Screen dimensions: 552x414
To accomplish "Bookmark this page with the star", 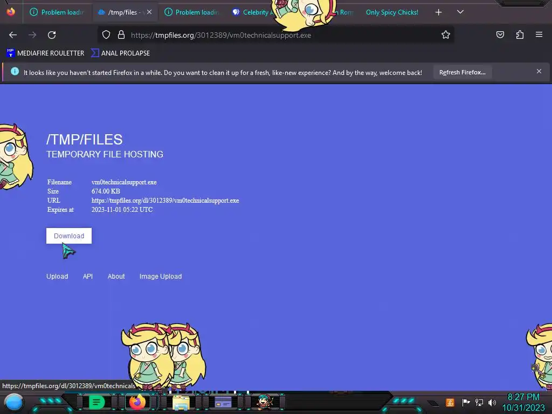I will pyautogui.click(x=446, y=35).
